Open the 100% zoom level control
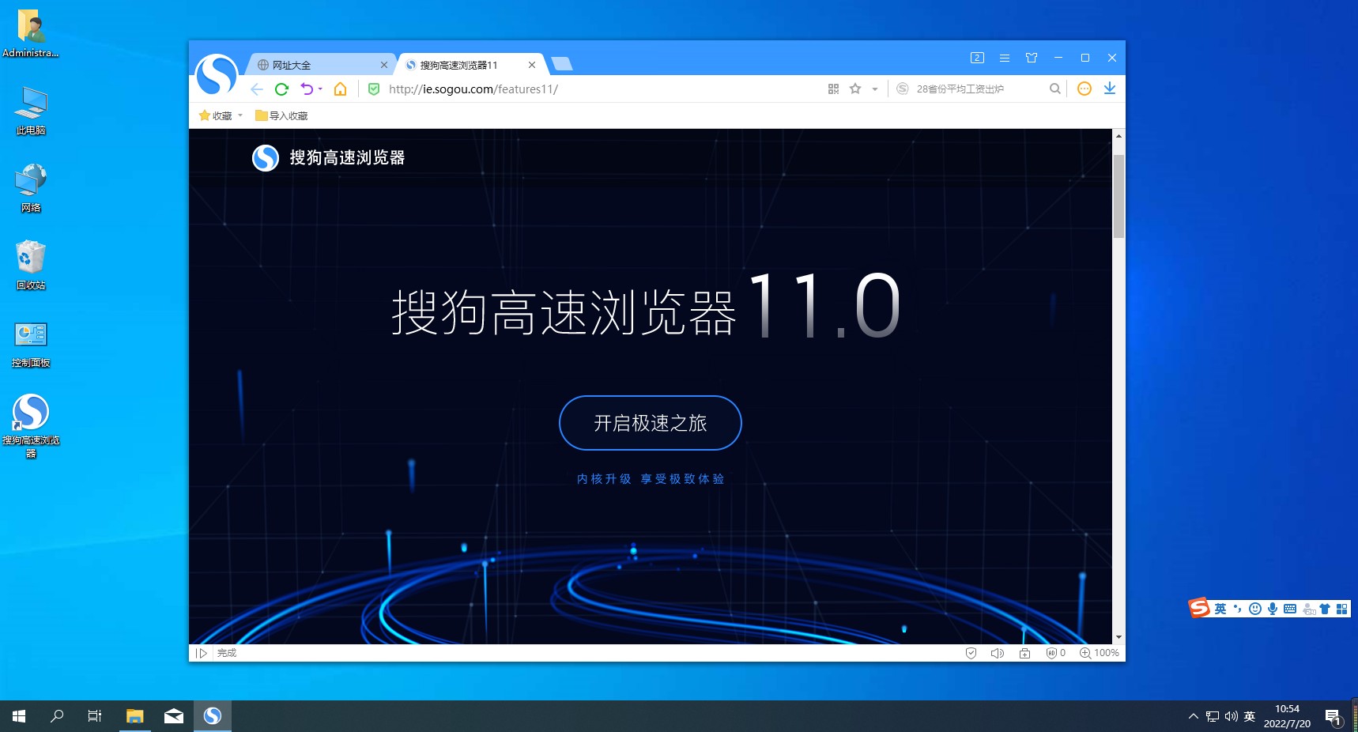 coord(1100,653)
